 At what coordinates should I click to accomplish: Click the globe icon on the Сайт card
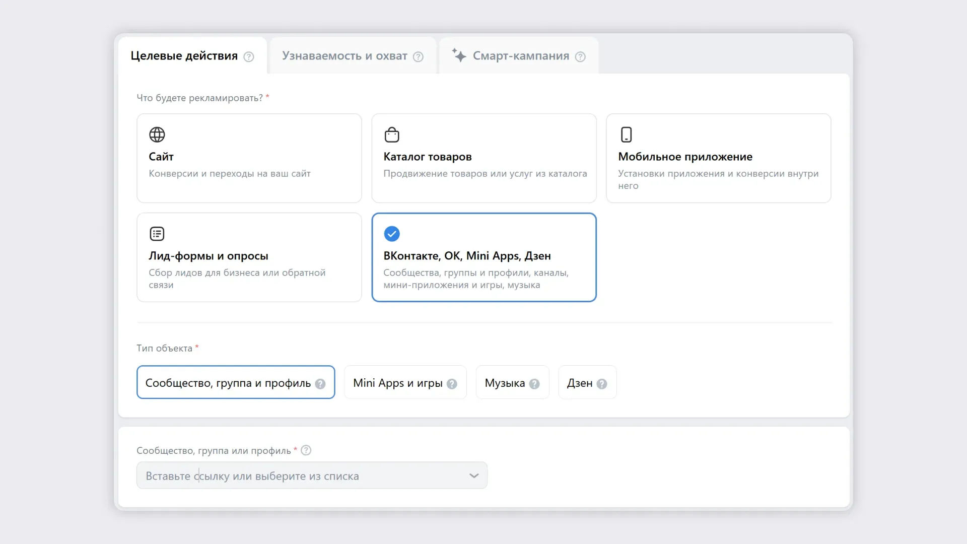point(157,134)
